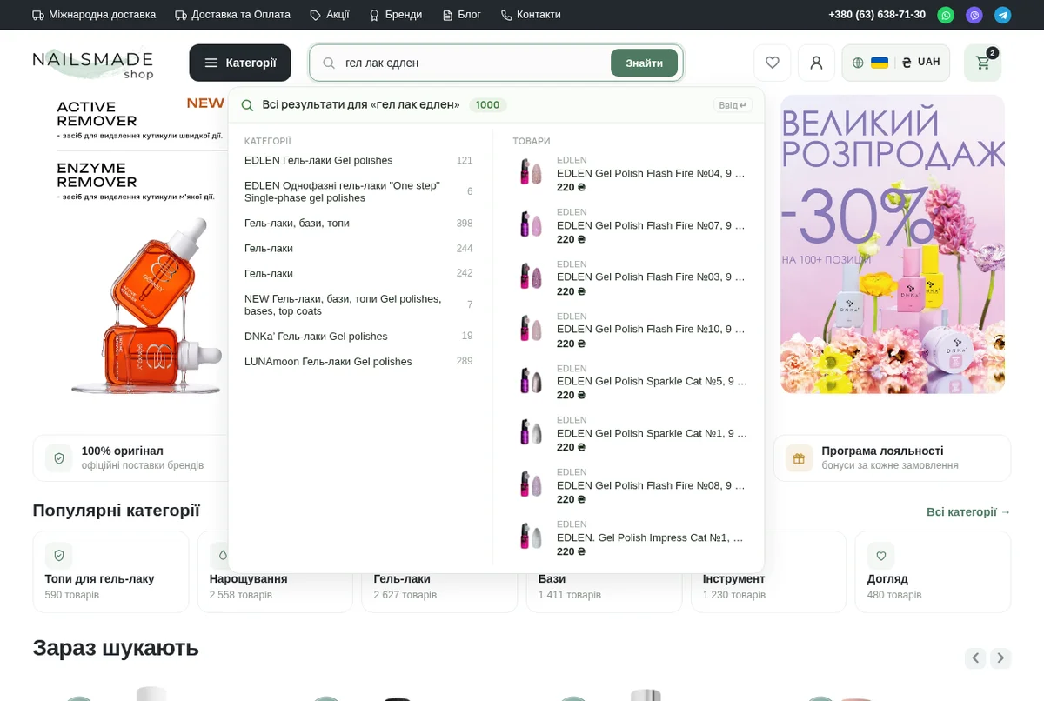Viewport: 1044px width, 701px height.
Task: Go to Бренди menu item
Action: [396, 15]
